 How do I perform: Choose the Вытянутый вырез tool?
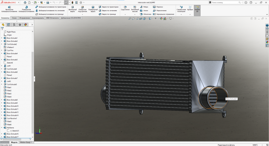(x=72, y=9)
